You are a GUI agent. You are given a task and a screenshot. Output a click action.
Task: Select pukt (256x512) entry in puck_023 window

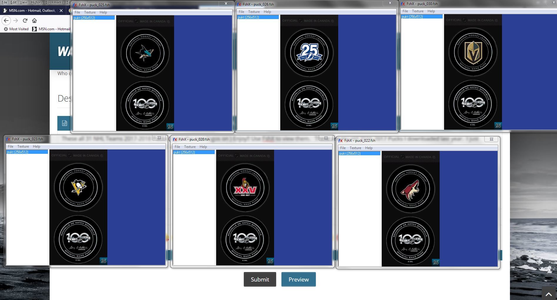(x=27, y=152)
